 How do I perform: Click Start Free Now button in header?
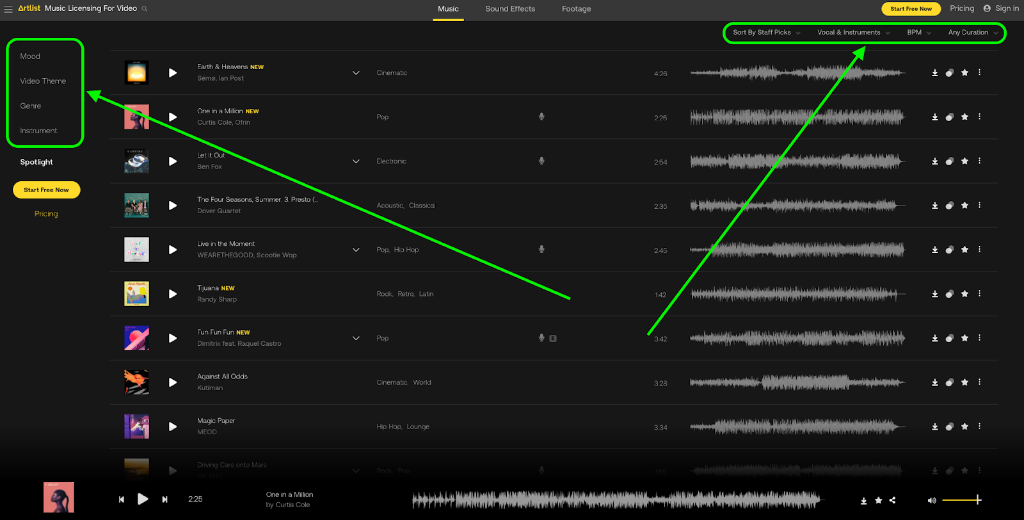911,9
